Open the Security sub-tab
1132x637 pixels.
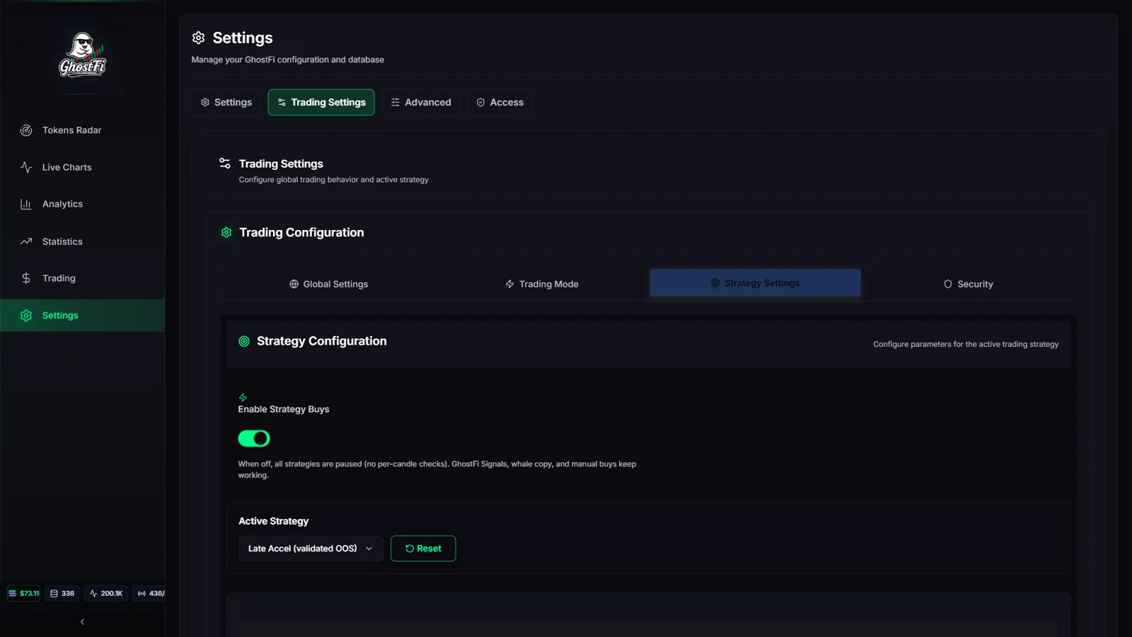point(969,284)
